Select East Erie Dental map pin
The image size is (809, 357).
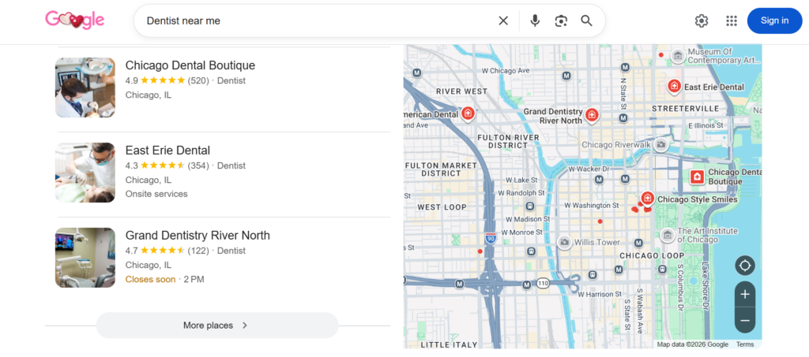coord(674,86)
